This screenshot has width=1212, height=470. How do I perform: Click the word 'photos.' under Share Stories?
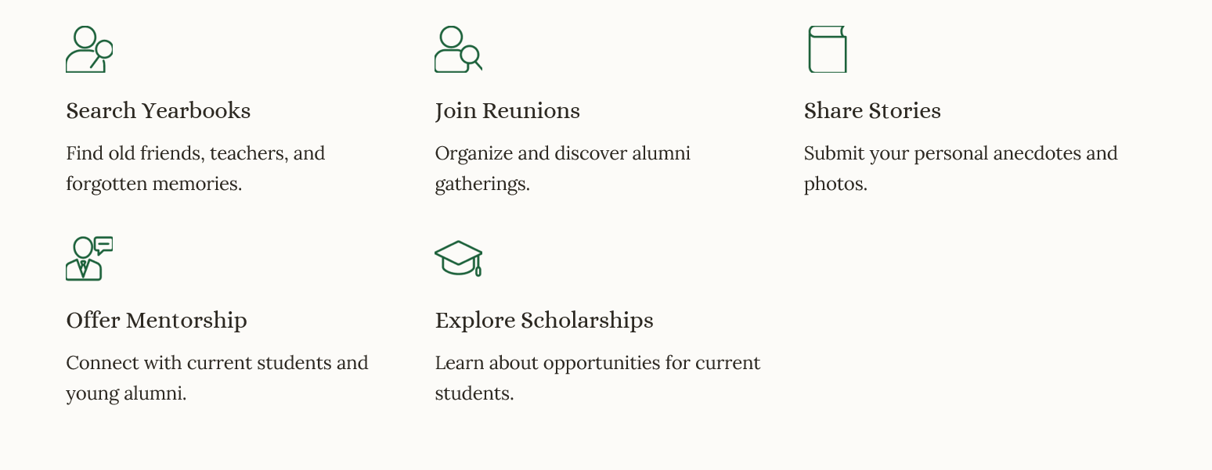(835, 184)
